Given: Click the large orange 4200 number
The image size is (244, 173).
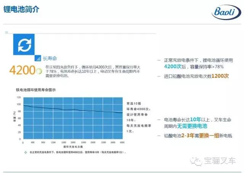Looking at the screenshot, I should pos(22,71).
